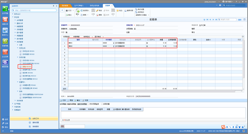Open the 企业互联 sidebar icon
The image size is (248, 134).
coord(5,52)
